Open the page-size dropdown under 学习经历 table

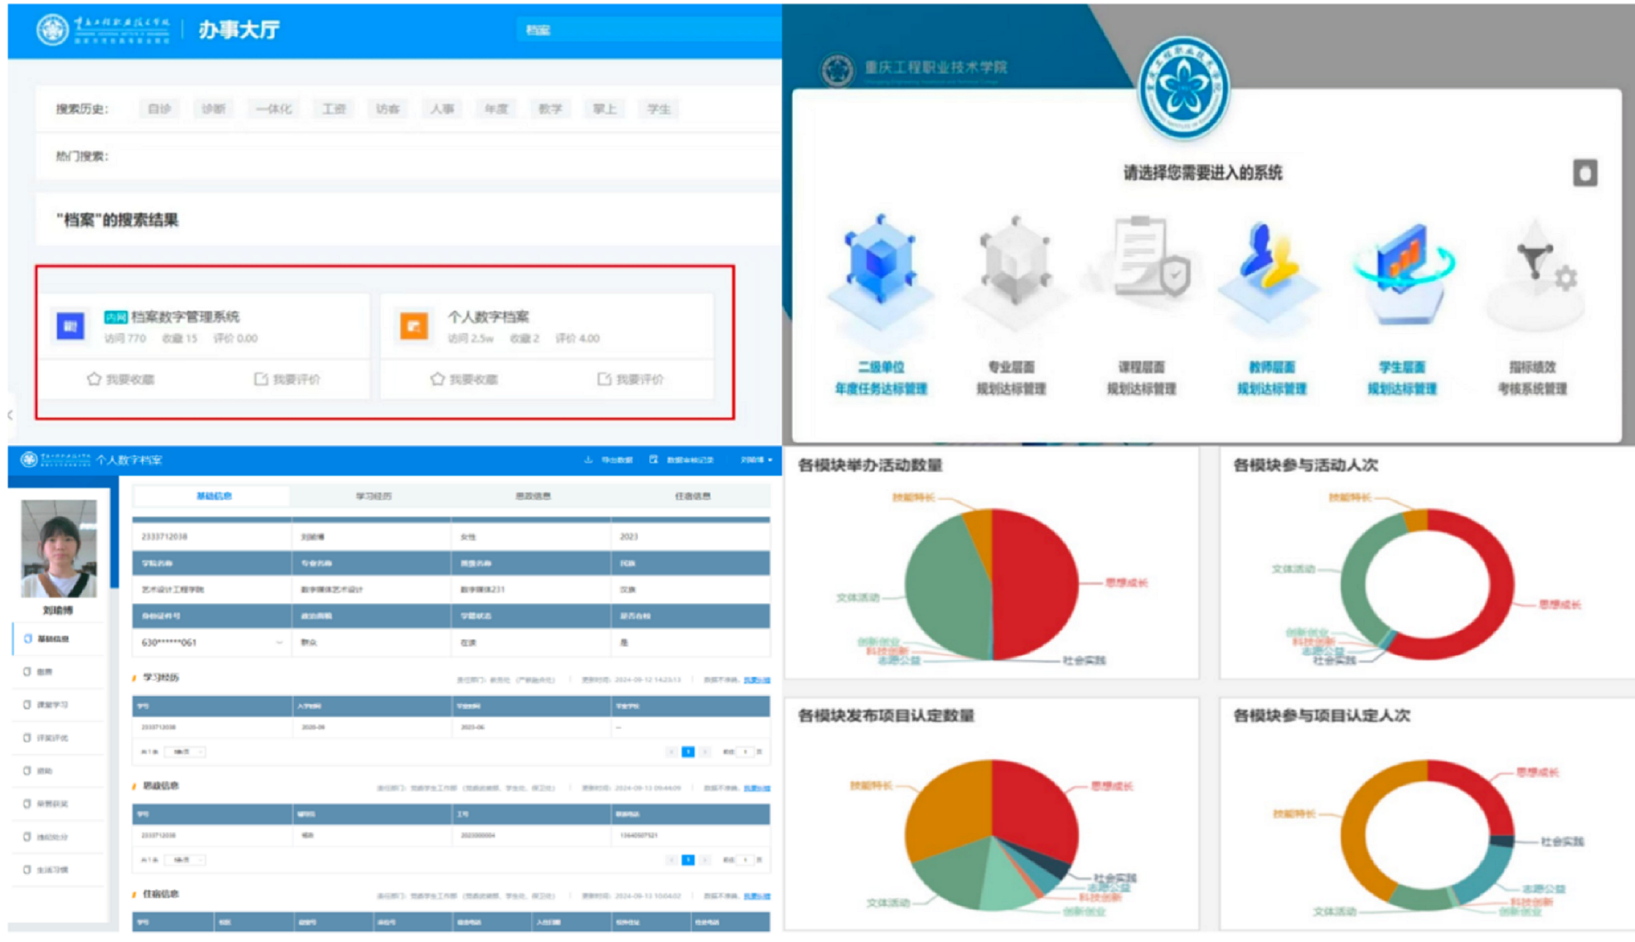coord(185,752)
